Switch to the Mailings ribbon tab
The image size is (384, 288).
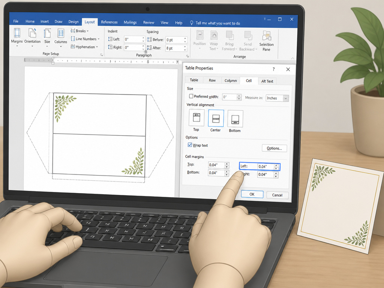coord(130,22)
